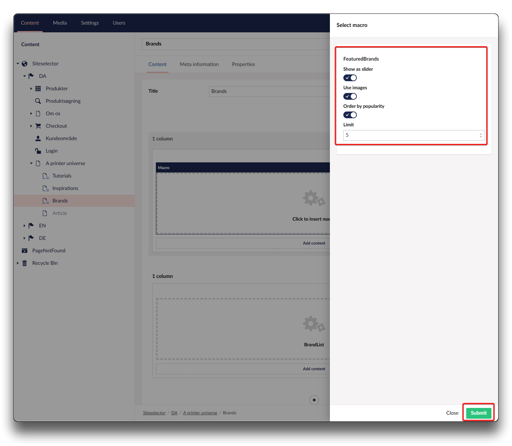
Task: Submit the macro settings
Action: pyautogui.click(x=478, y=413)
